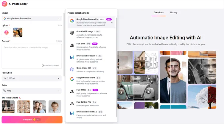224x124 pixels.
Task: Click the checkmark on selected Nano Banana Pro
Action: pos(112,22)
